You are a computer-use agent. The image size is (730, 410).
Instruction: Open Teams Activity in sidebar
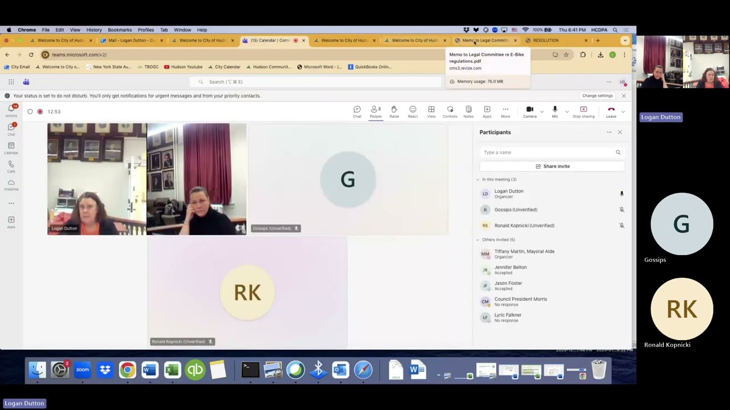(11, 110)
